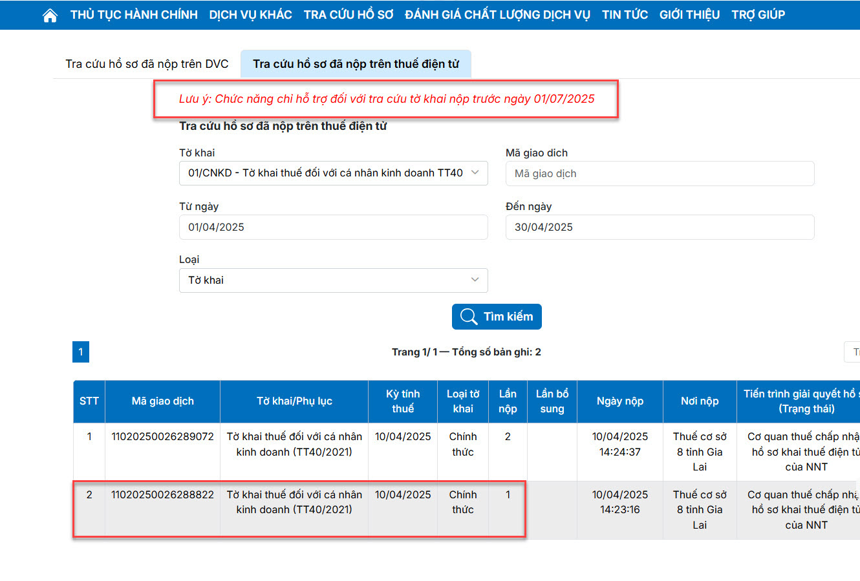The width and height of the screenshot is (860, 581).
Task: Open the THỦ TỤC HÀNH CHÍNH menu
Action: (x=134, y=15)
